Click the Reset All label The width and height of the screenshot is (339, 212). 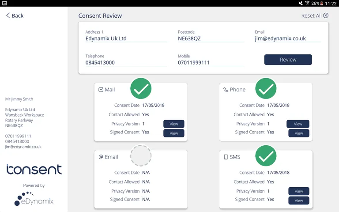click(311, 15)
